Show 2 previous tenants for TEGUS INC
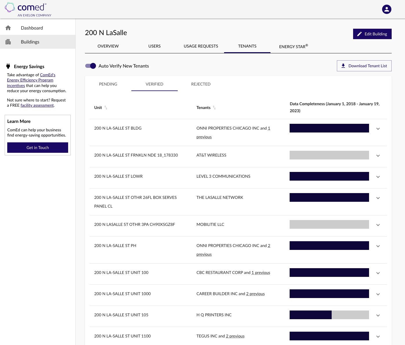Screen dimensions: 405x345 click(x=235, y=336)
